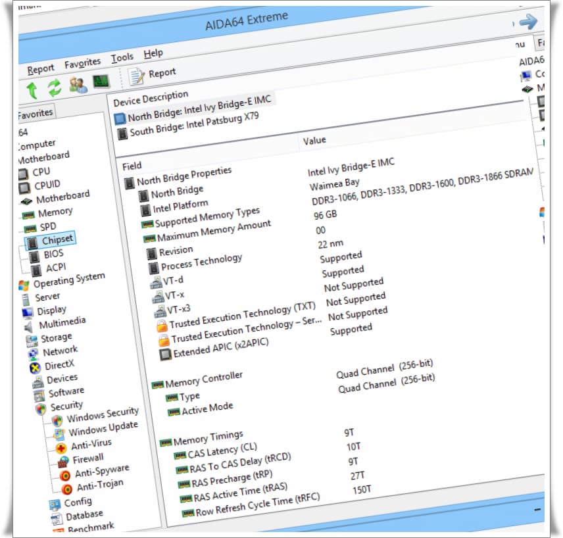Image resolution: width=563 pixels, height=538 pixels.
Task: Click the Firewall brick wall icon
Action: (x=63, y=462)
